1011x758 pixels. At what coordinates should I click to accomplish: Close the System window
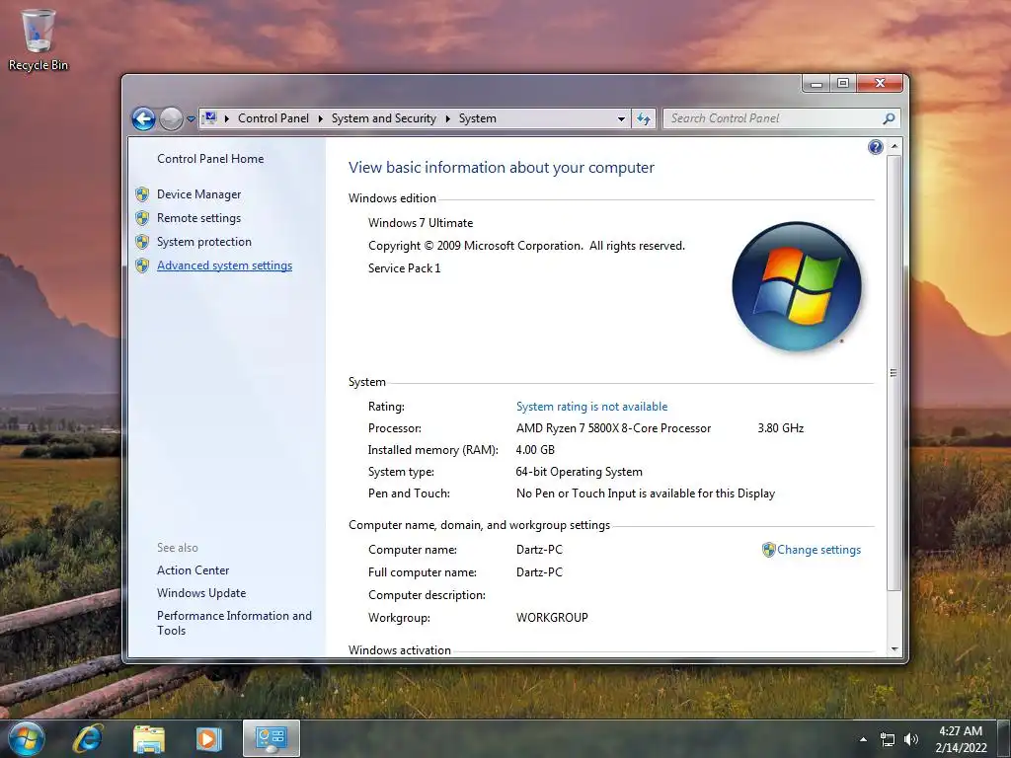[x=880, y=83]
